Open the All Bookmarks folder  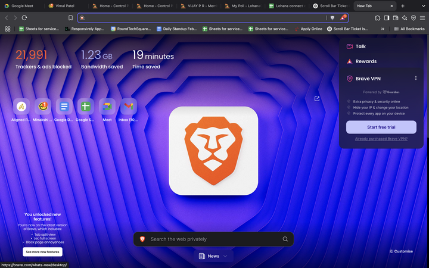pos(409,29)
